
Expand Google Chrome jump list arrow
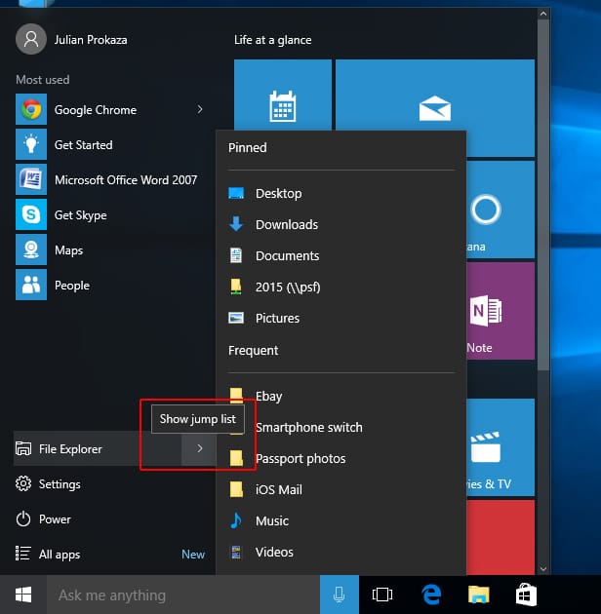tap(200, 109)
